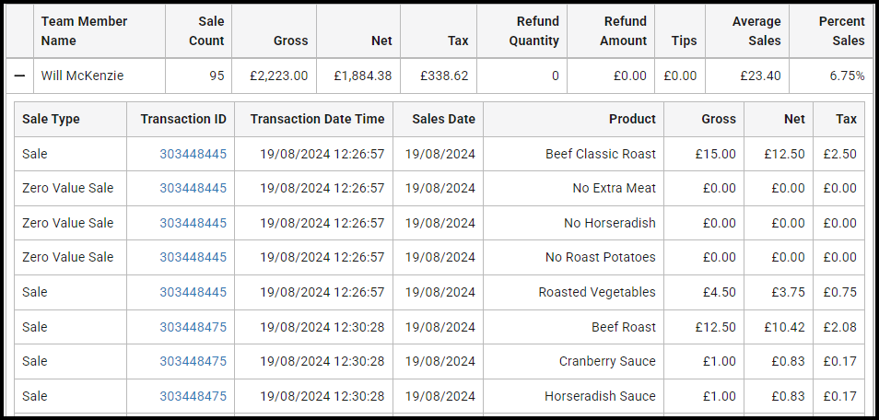This screenshot has width=879, height=420.
Task: Sort by Average Sales column header
Action: 756,30
